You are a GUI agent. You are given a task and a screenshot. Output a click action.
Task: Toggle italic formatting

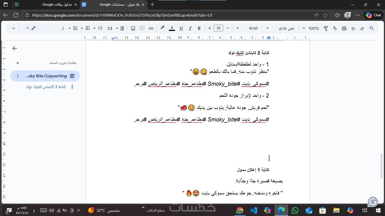click(x=190, y=28)
